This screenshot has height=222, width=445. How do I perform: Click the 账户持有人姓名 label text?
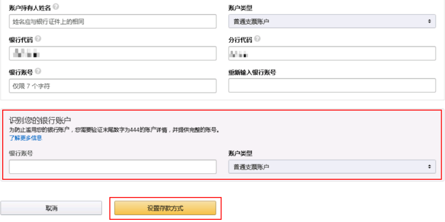30,8
